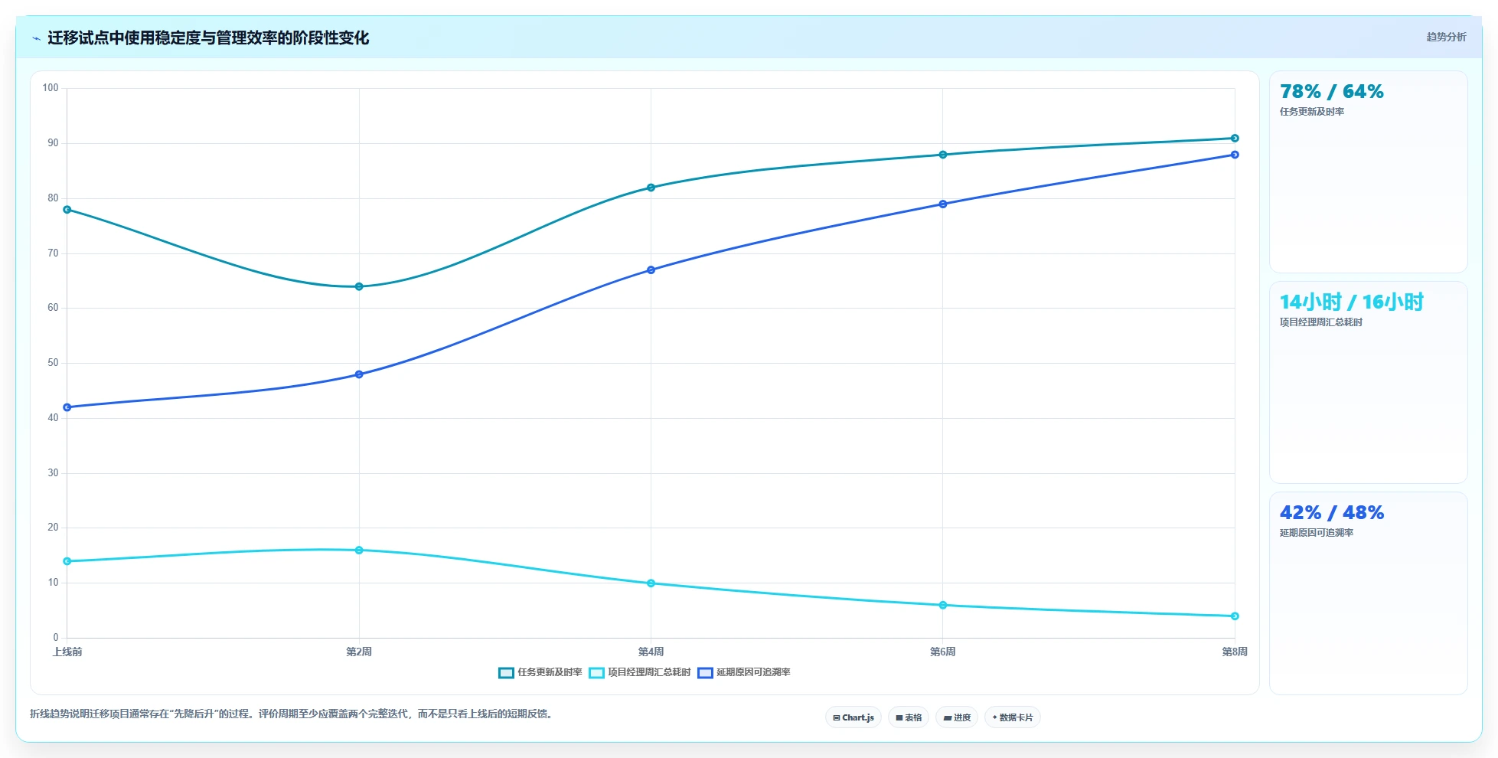The height and width of the screenshot is (758, 1498).
Task: Click the 趋势分析 label in the header
Action: point(1446,37)
